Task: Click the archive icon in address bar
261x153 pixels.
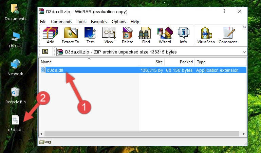Action: coord(60,52)
